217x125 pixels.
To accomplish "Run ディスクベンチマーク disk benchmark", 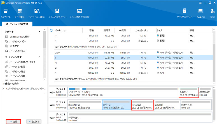I will [57, 13].
